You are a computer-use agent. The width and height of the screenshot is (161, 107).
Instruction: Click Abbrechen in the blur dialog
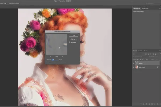click(x=74, y=39)
